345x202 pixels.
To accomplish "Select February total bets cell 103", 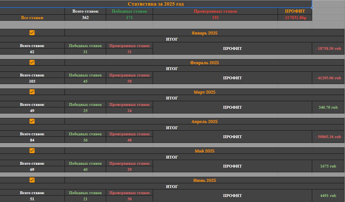I will 32,81.
